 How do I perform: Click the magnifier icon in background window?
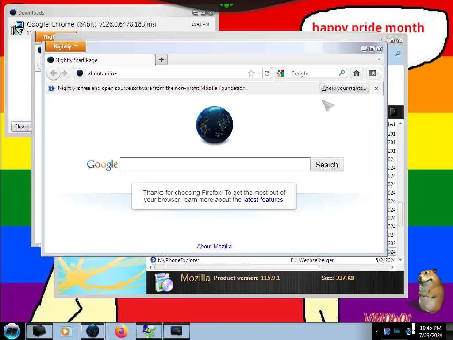click(x=398, y=54)
